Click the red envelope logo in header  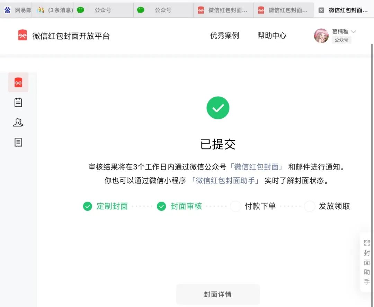point(23,35)
